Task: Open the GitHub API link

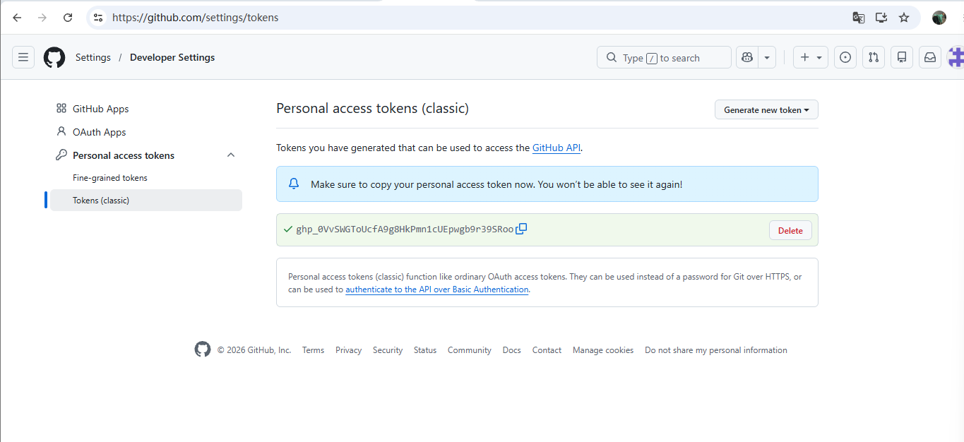Action: coord(557,148)
